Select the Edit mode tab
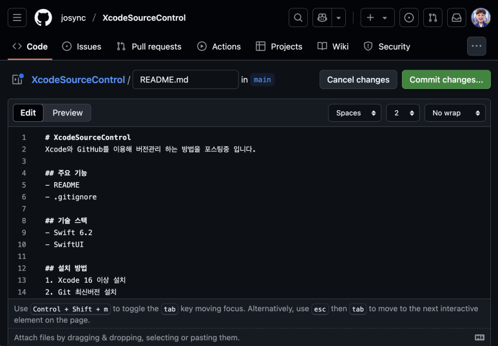Viewport: 498px width, 346px height. (28, 113)
